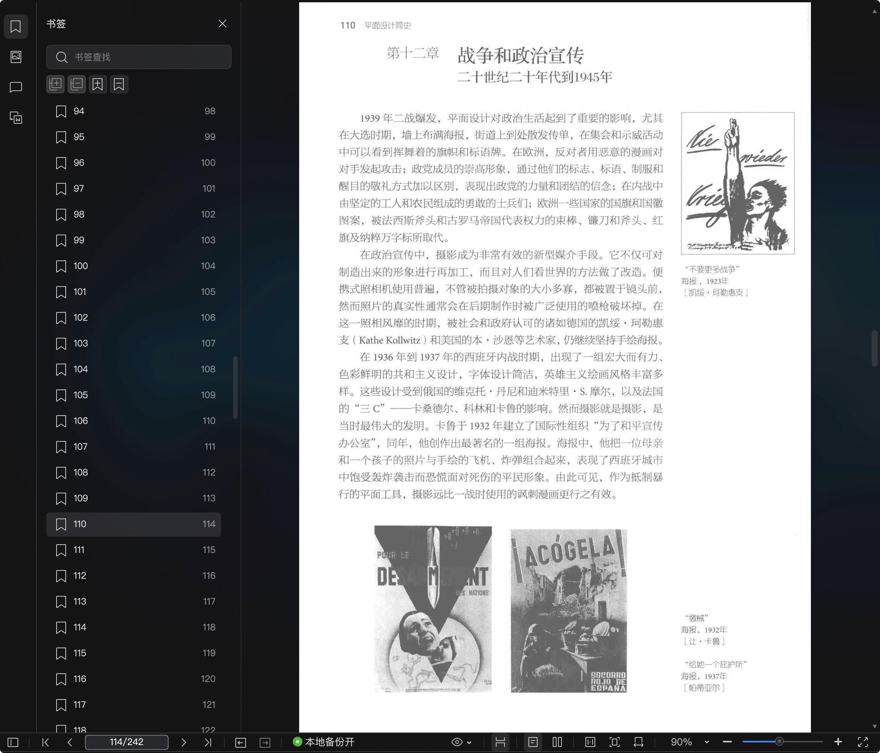Select bookmark 113 for page 117
Viewport: 880px width, 753px height.
coord(134,602)
